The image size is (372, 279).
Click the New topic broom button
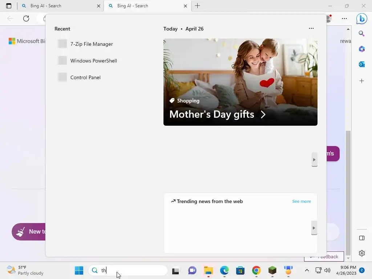28,231
